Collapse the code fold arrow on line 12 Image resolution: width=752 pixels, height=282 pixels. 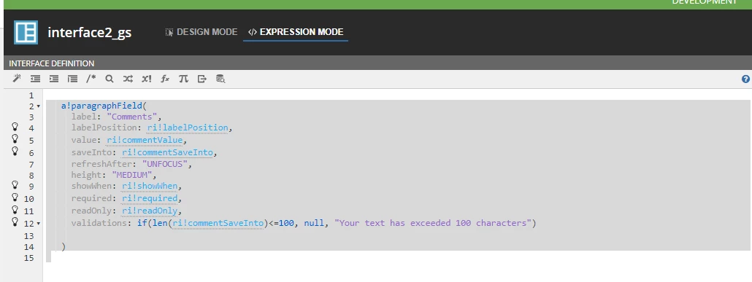point(39,224)
